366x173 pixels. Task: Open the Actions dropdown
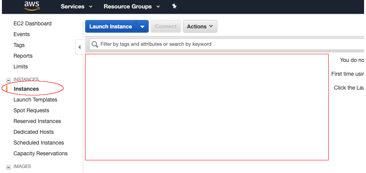[200, 27]
